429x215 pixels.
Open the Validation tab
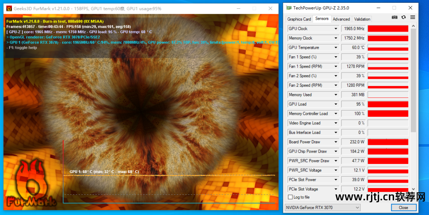362,19
